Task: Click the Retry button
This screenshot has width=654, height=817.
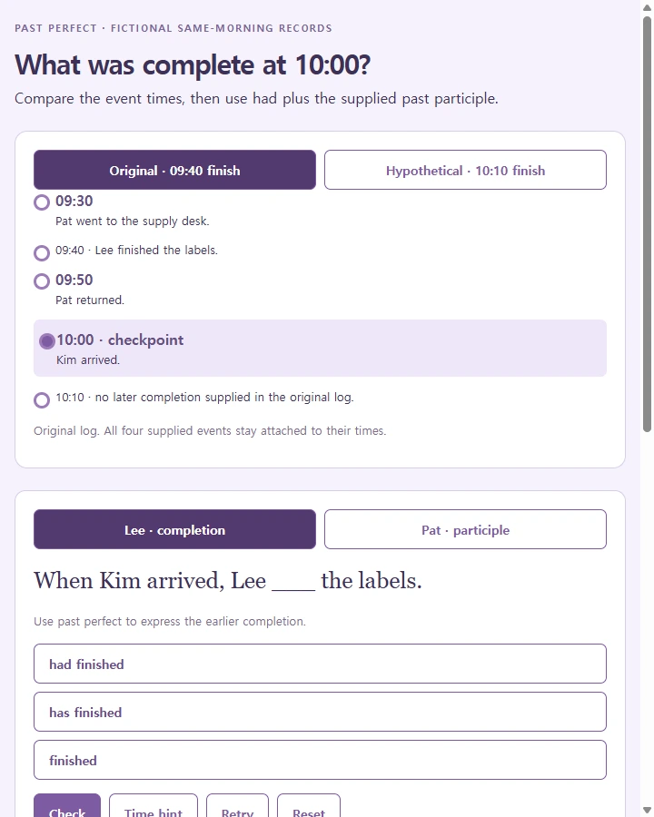Action: pyautogui.click(x=237, y=807)
